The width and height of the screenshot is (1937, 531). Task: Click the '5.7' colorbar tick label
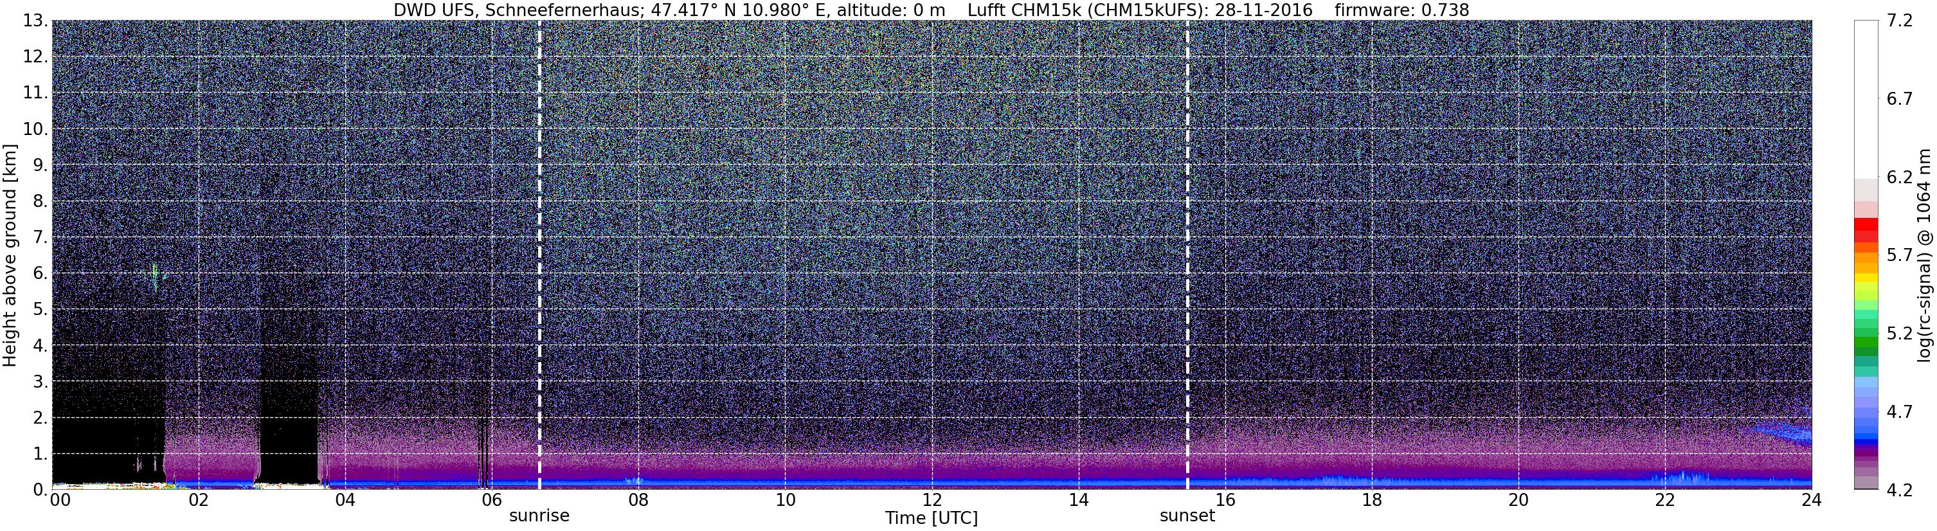(x=1900, y=255)
